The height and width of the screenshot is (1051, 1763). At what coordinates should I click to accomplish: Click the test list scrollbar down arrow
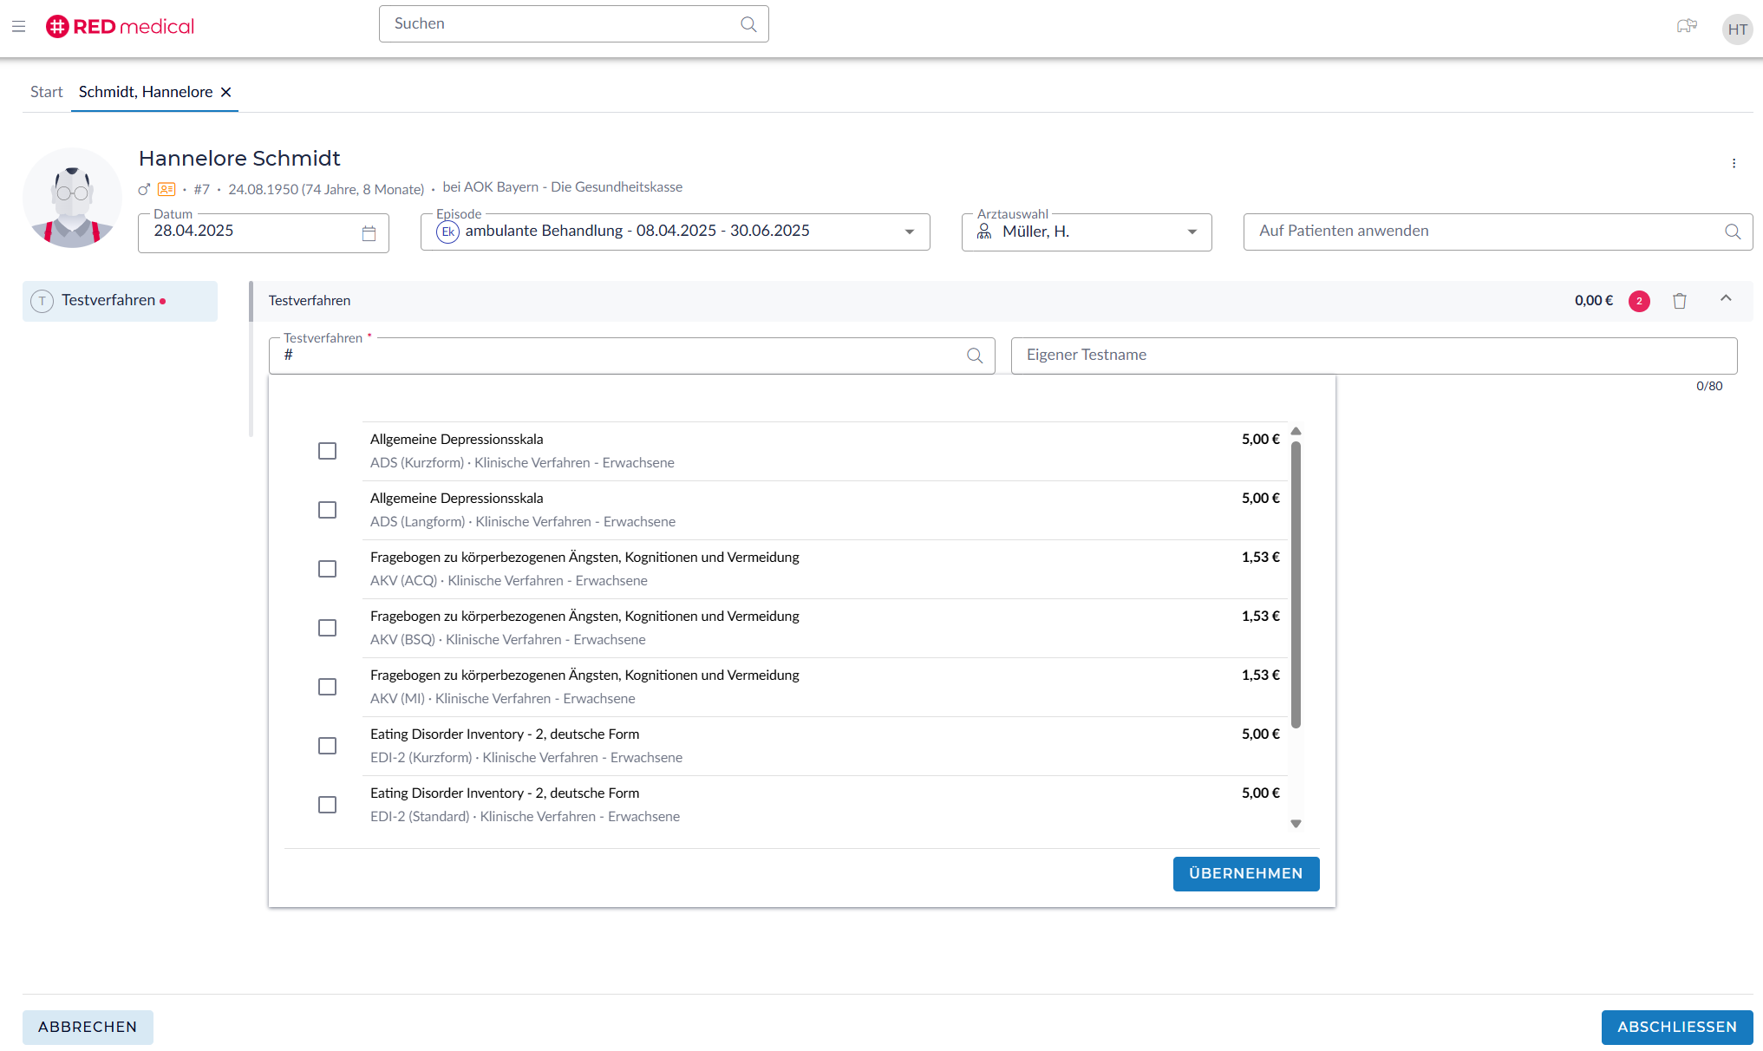tap(1296, 824)
